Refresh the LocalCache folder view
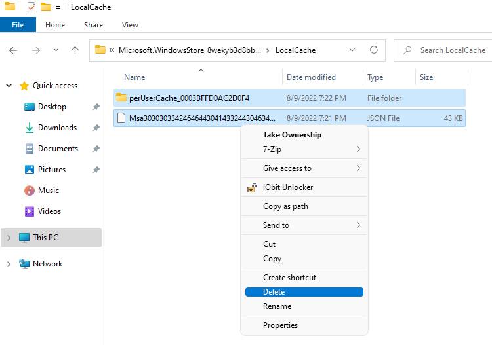492x345 pixels. [x=374, y=50]
